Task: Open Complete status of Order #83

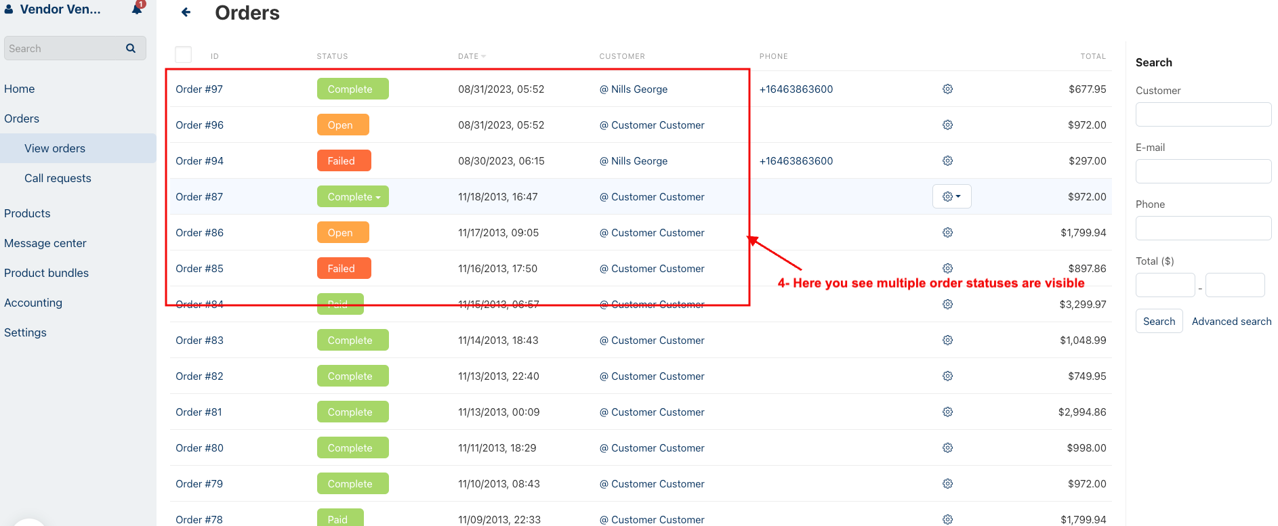Action: (353, 340)
